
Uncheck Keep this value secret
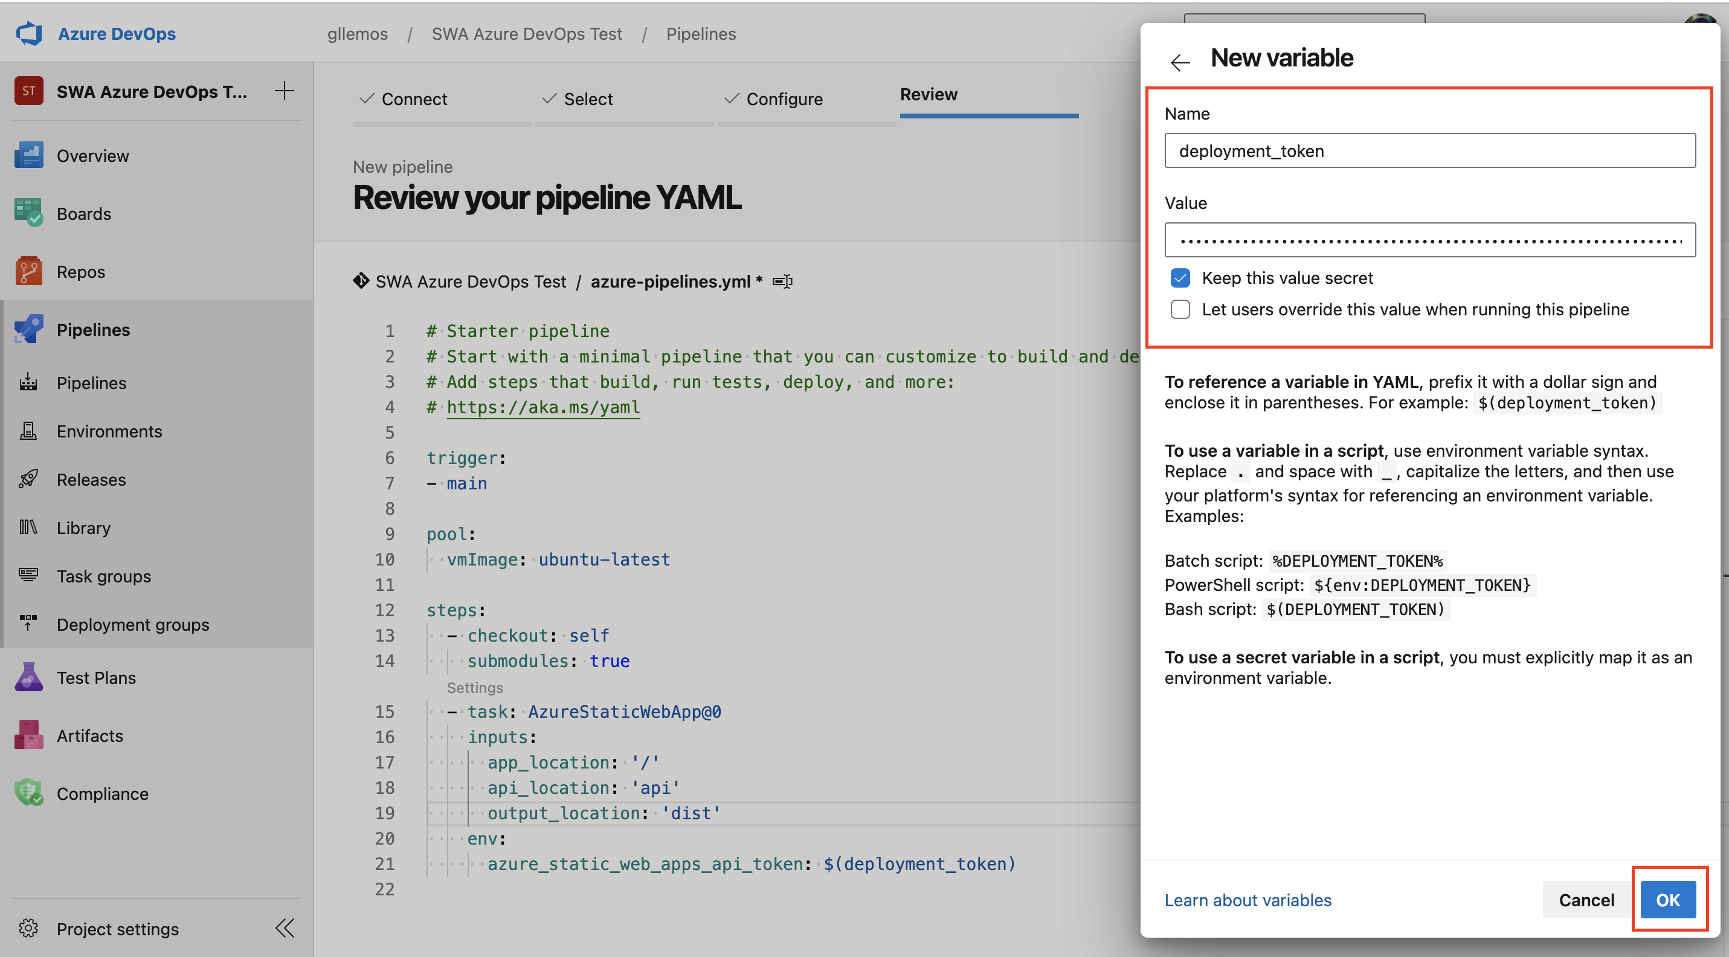coord(1179,278)
